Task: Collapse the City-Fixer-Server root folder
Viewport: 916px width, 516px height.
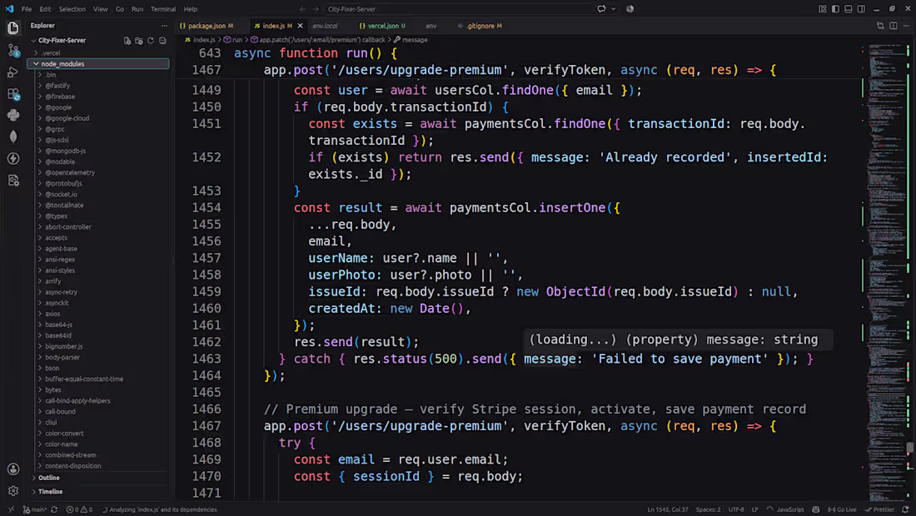Action: [62, 40]
